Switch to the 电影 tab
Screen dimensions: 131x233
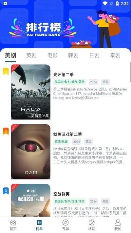point(52,55)
